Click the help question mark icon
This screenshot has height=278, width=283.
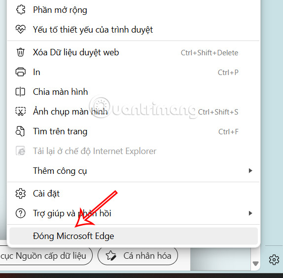click(x=21, y=213)
